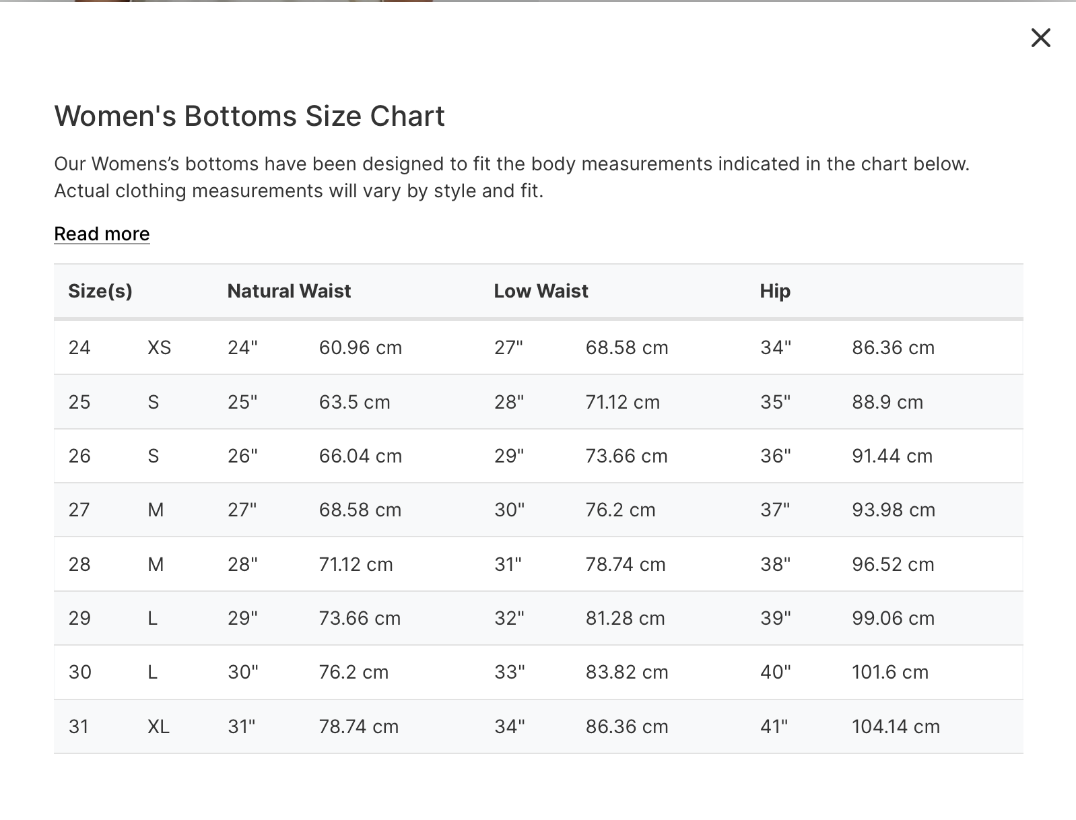This screenshot has height=820, width=1076.
Task: Click the 104.14 cm hip value
Action: [896, 726]
